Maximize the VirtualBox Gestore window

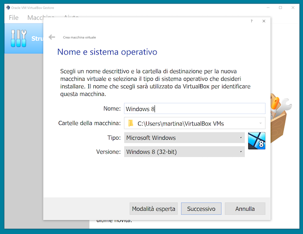(x=280, y=8)
